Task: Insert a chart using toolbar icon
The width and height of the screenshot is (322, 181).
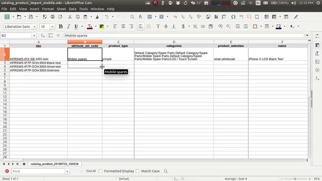Action: (216, 17)
